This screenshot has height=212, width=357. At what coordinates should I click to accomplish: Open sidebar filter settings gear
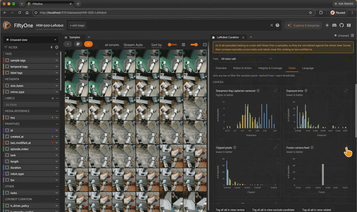(x=57, y=47)
